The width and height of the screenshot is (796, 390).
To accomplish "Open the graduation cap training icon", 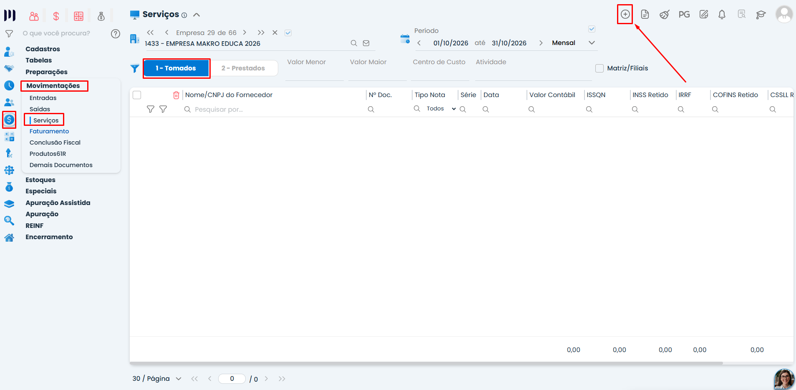I will [x=761, y=15].
